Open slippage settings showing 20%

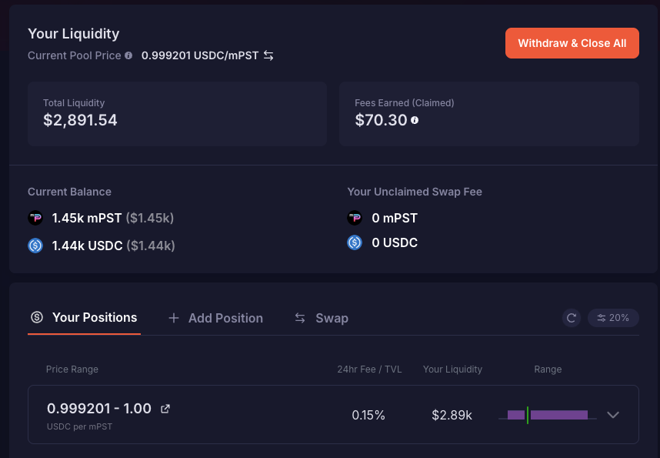point(612,317)
